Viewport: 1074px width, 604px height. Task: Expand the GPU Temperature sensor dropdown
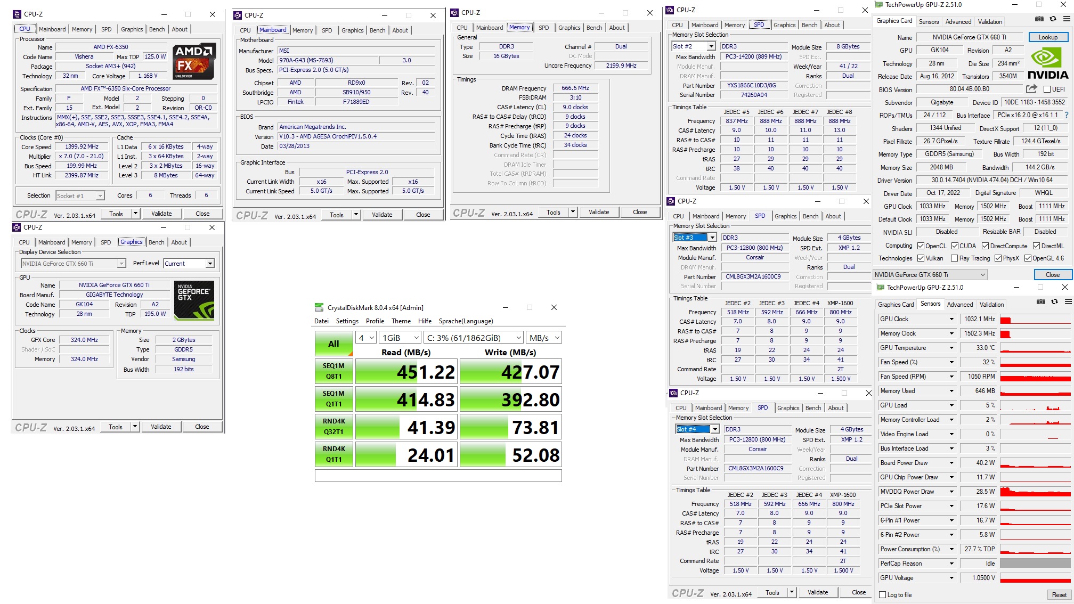coord(951,348)
